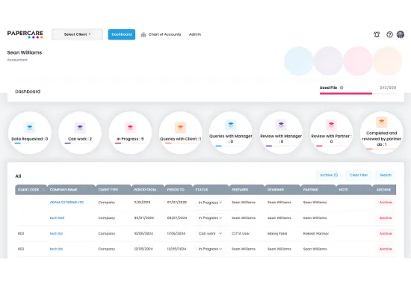Click the Review with Partner stack icon
The width and height of the screenshot is (411, 284).
(331, 125)
